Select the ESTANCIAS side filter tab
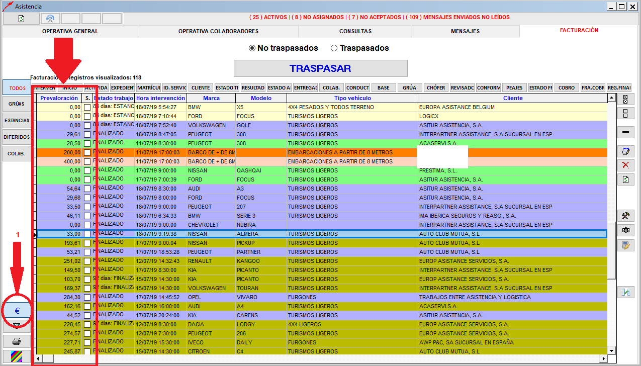Viewport: 641px width, 366px height. pyautogui.click(x=17, y=121)
